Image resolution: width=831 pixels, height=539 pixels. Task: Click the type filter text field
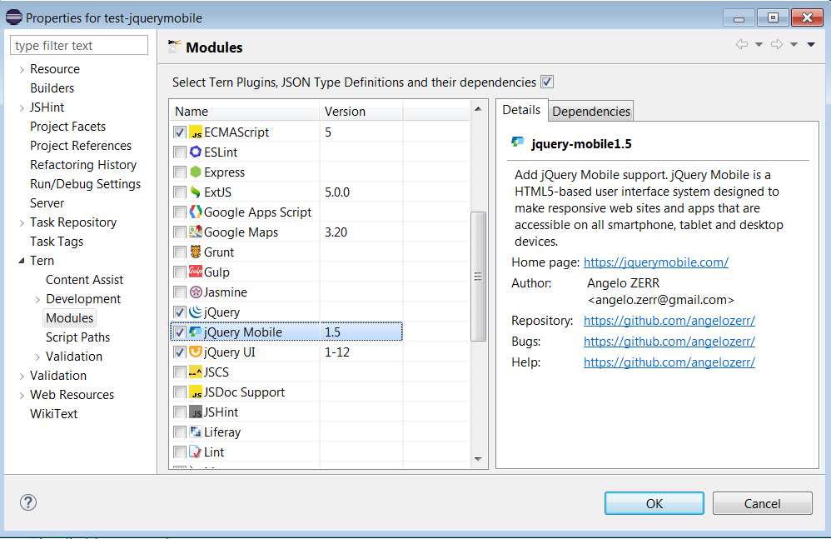point(78,44)
